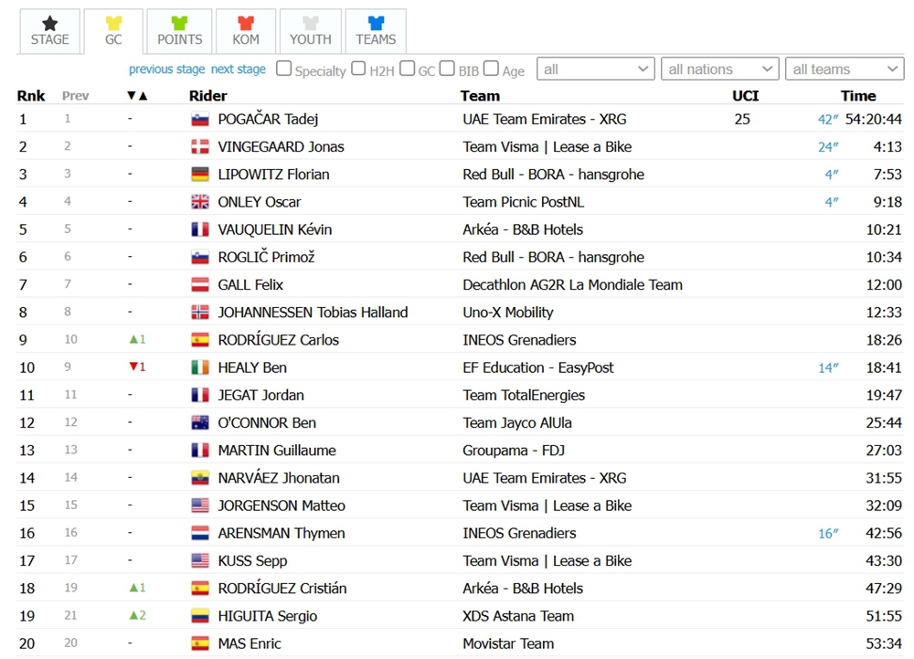Viewport: 914px width, 659px height.
Task: Click the British flag beside ONLEY
Action: coord(200,202)
